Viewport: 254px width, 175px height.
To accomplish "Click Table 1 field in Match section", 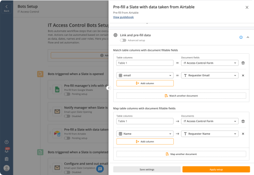I will (145, 63).
